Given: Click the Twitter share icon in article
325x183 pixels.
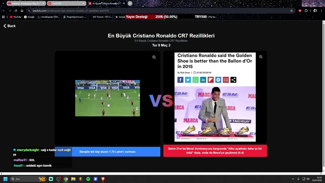Looking at the screenshot, I should click(188, 80).
